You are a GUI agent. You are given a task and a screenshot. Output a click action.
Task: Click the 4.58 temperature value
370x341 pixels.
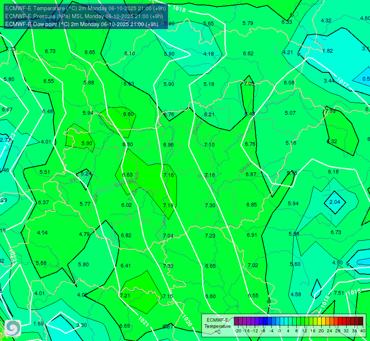click(x=296, y=295)
